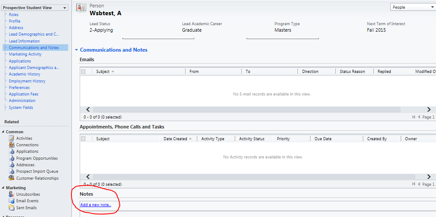The image size is (436, 217).
Task: Toggle select-all checkbox in Emails grid
Action: pyautogui.click(x=83, y=72)
